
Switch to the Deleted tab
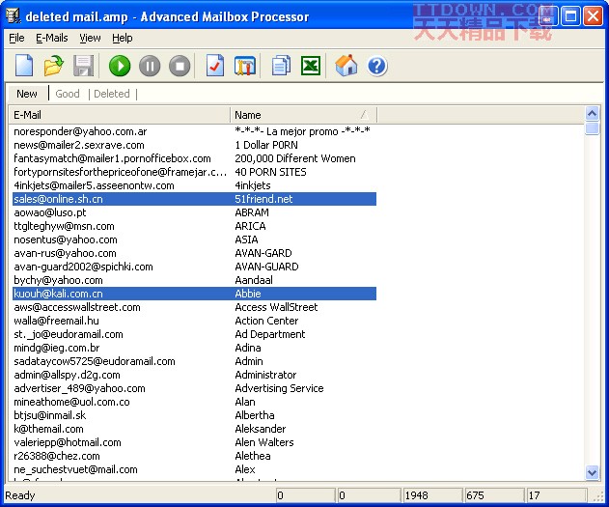click(112, 94)
